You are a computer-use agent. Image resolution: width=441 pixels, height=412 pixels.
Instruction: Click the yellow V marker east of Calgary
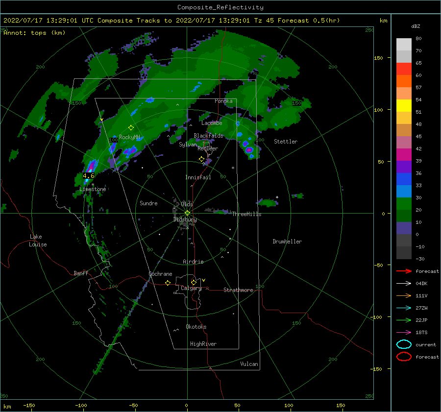coord(204,280)
